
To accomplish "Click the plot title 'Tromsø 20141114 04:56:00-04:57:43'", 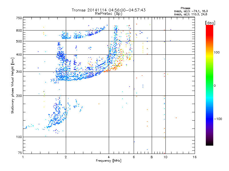I will (108, 10).
